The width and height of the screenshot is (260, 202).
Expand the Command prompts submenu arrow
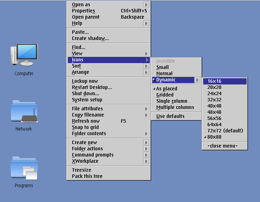click(x=146, y=155)
